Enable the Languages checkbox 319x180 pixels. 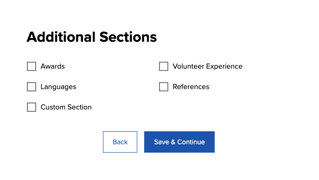[x=32, y=87]
